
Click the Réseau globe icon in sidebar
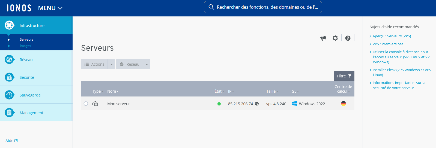9,59
